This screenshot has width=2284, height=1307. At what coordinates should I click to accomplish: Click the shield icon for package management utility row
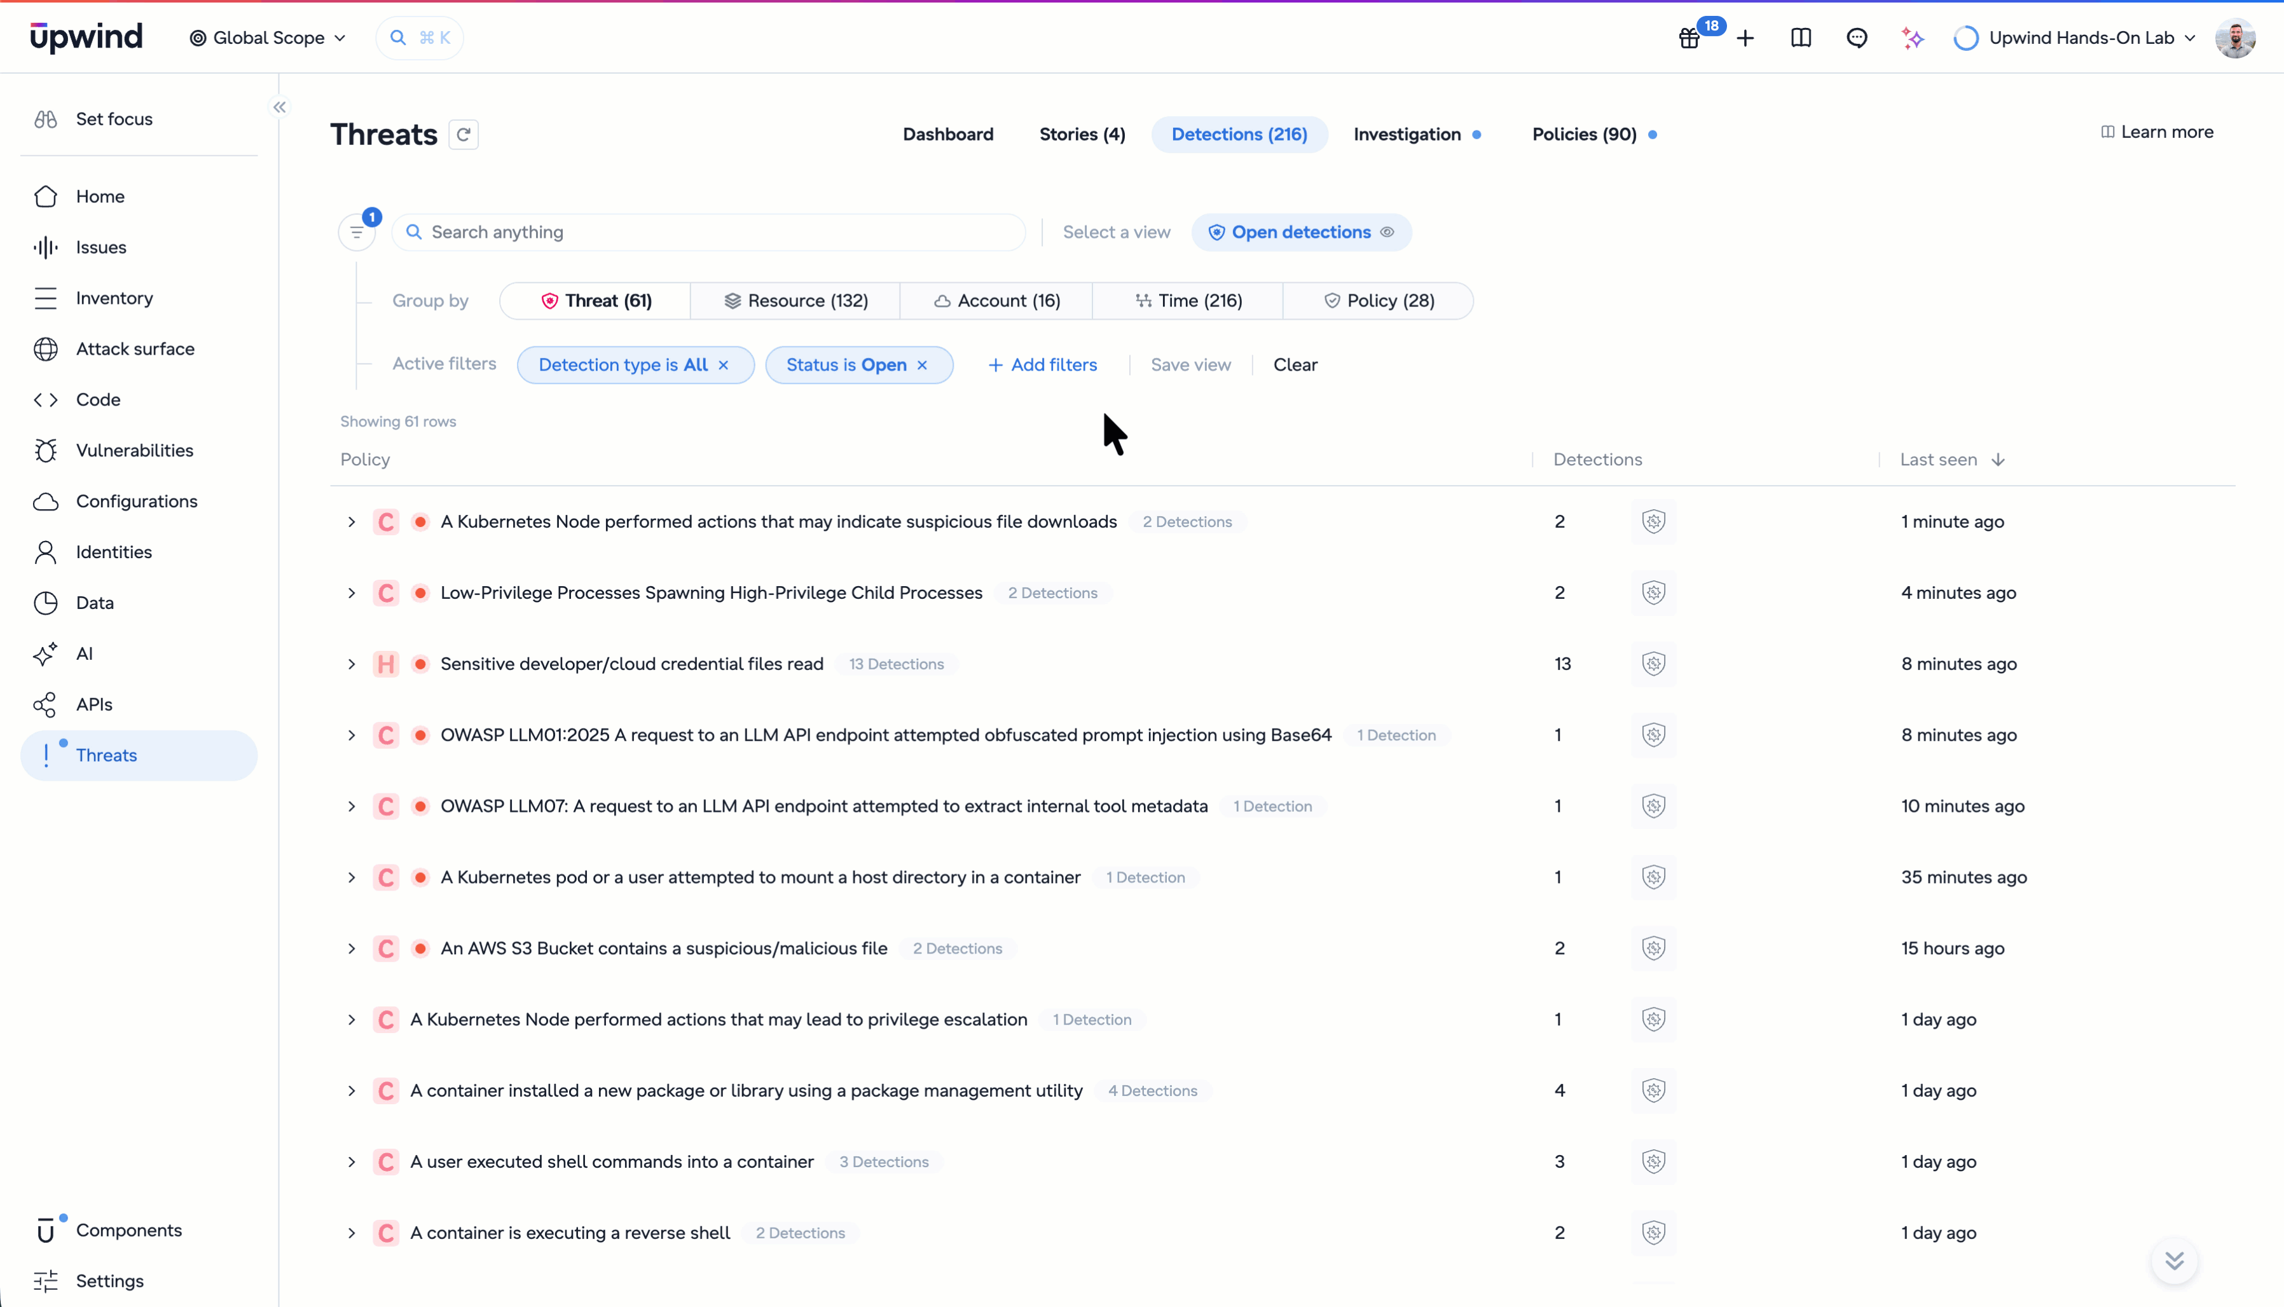[x=1654, y=1091]
